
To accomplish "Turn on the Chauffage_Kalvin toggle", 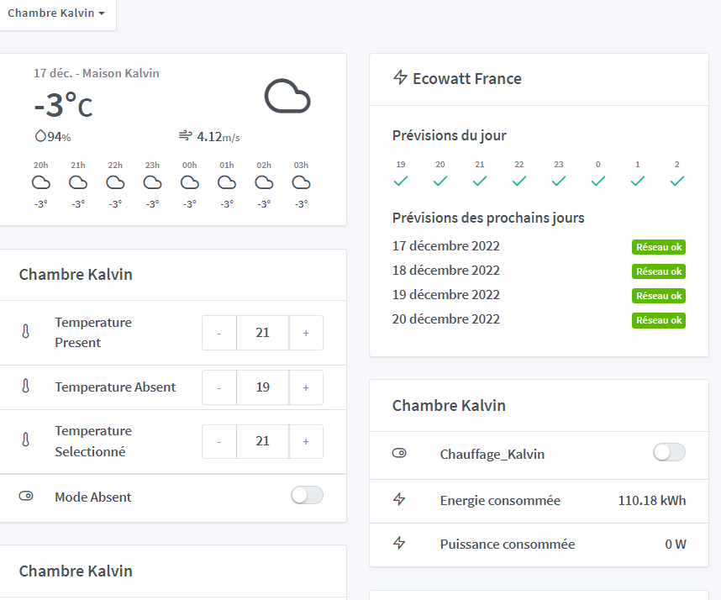I will pos(669,453).
